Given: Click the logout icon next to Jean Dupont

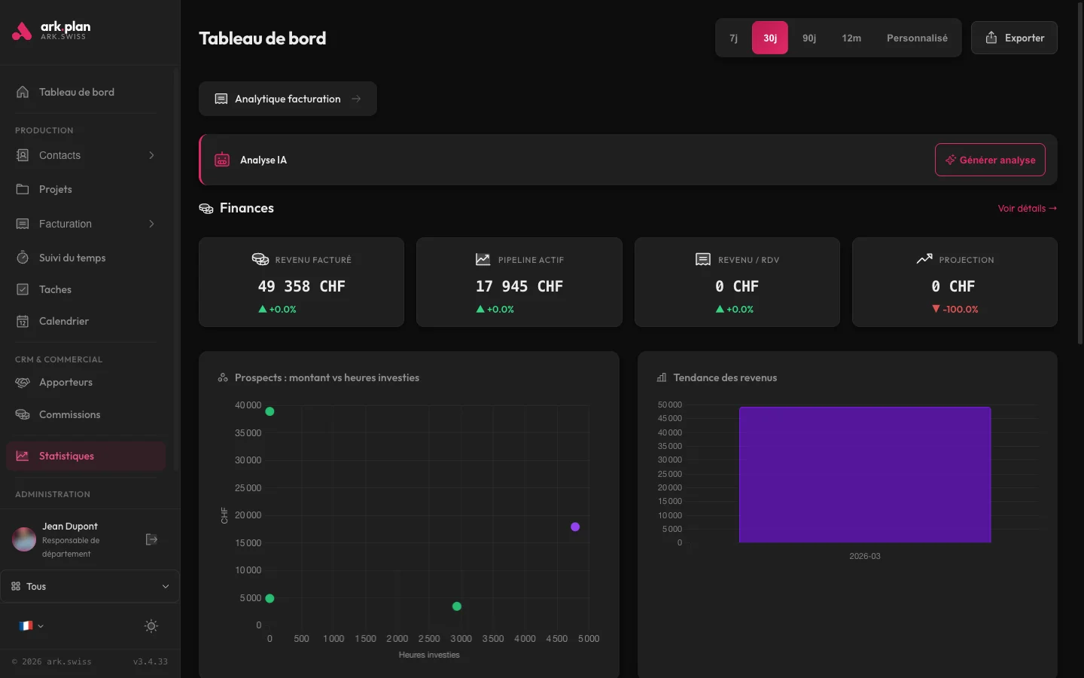Looking at the screenshot, I should coord(151,539).
